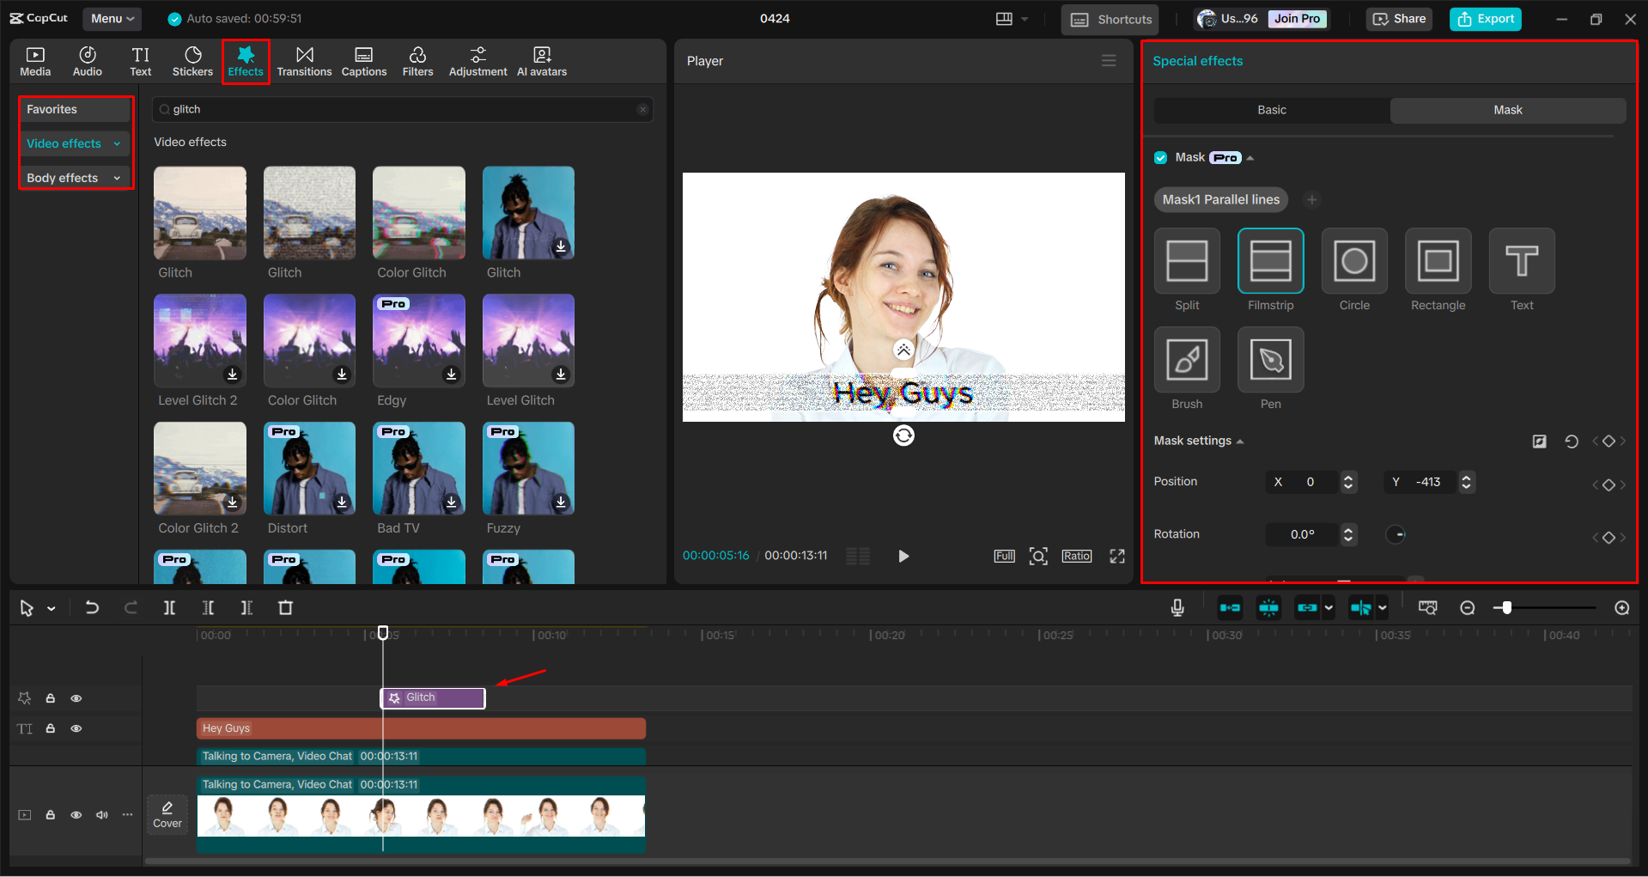Collapse the Mask settings section
1648x877 pixels.
[x=1239, y=442]
